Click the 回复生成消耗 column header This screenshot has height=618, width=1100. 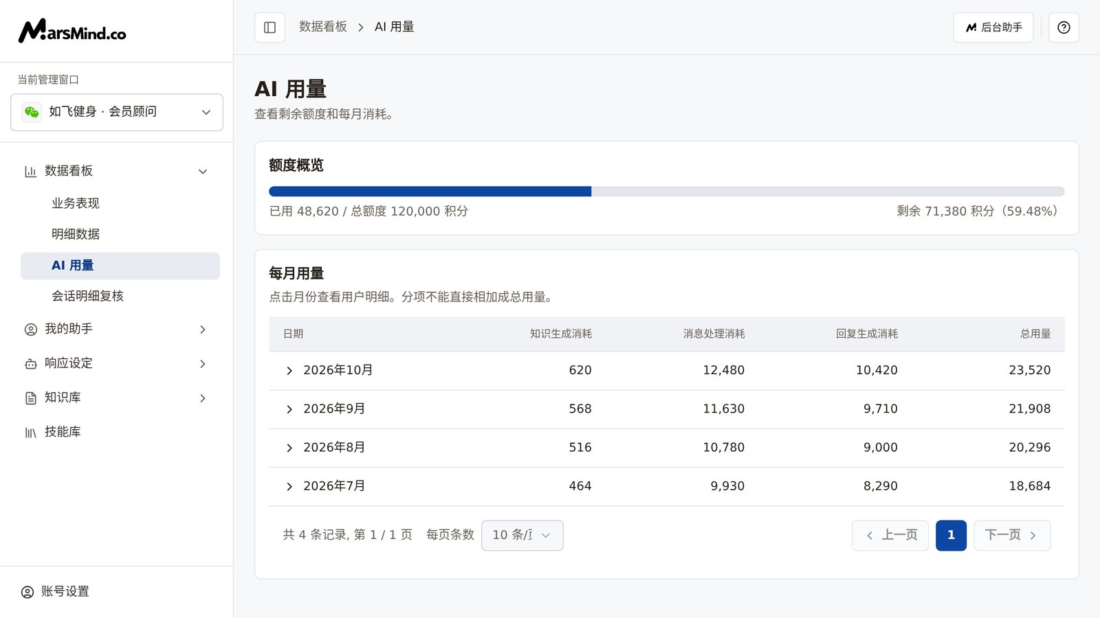(867, 334)
